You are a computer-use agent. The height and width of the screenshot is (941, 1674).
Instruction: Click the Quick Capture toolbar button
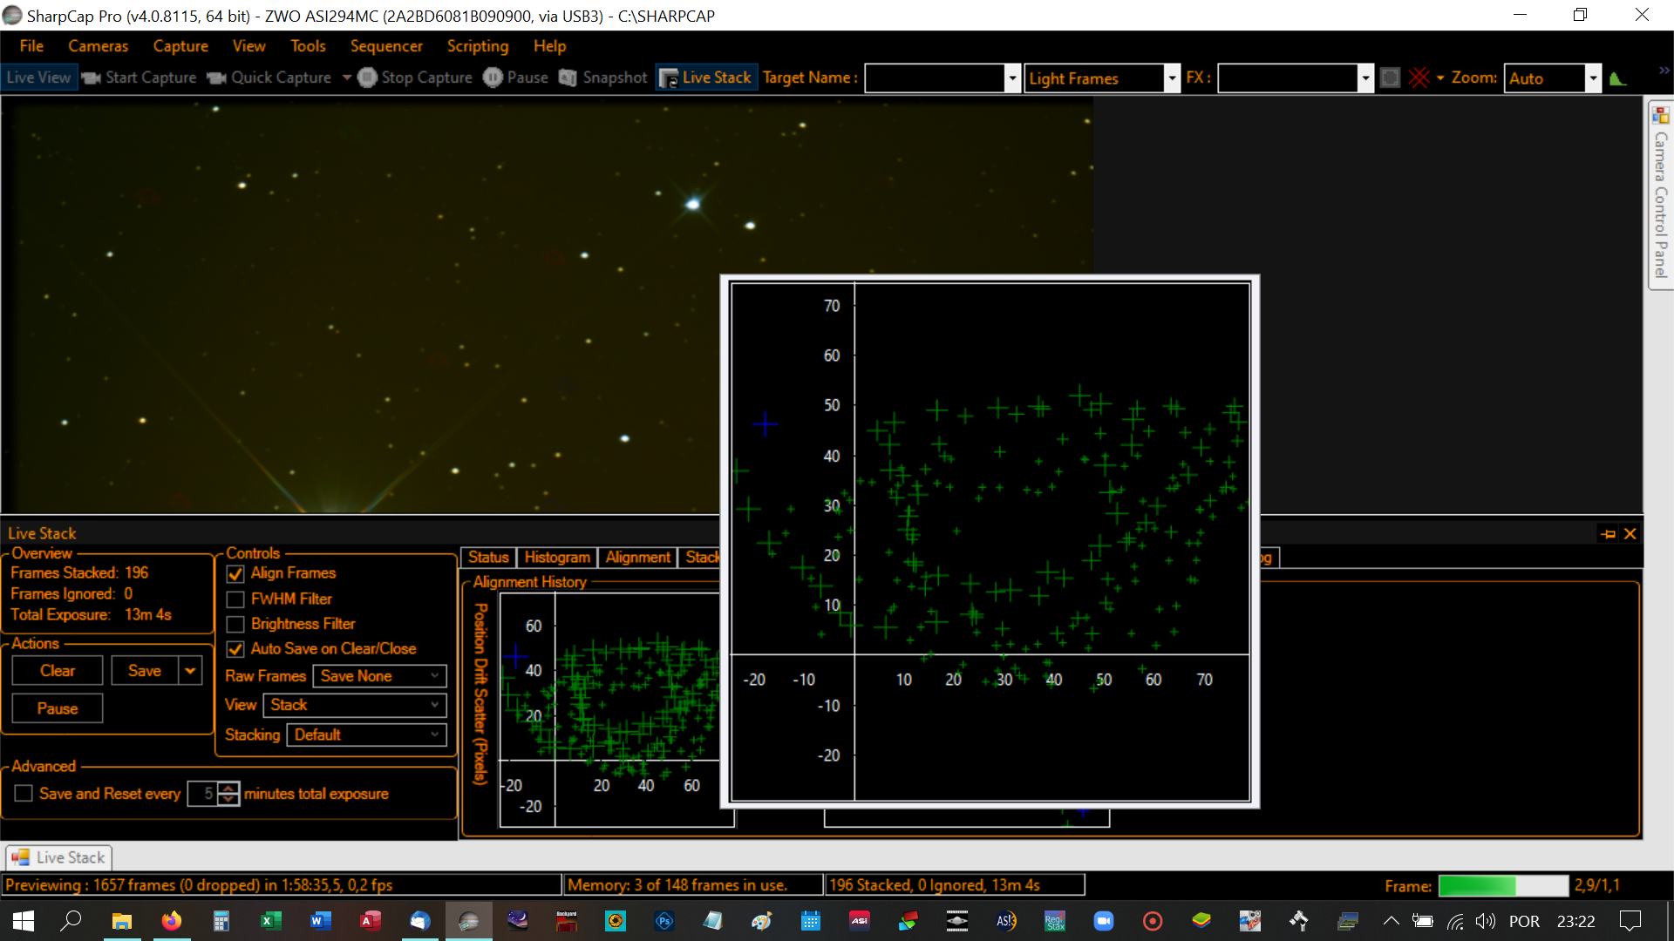270,78
